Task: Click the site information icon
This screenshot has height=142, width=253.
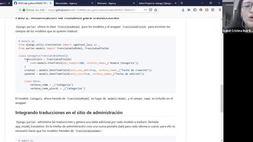Action: [x=20, y=10]
